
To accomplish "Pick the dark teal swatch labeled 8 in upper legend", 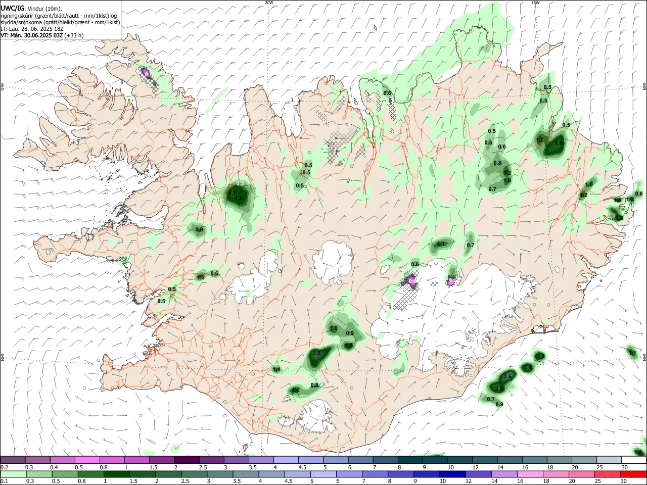I will pos(410,460).
